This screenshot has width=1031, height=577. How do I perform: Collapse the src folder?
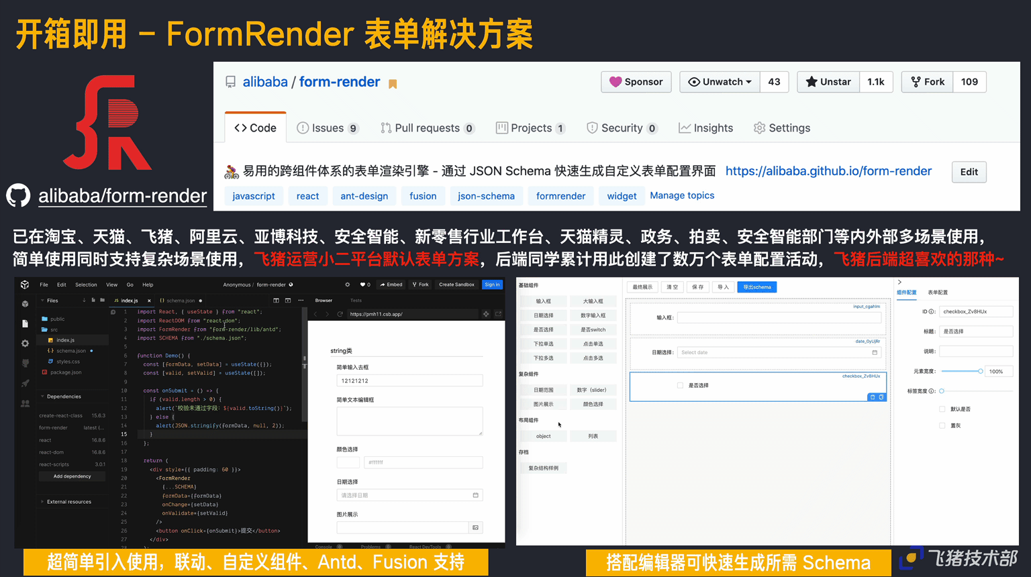click(x=50, y=329)
